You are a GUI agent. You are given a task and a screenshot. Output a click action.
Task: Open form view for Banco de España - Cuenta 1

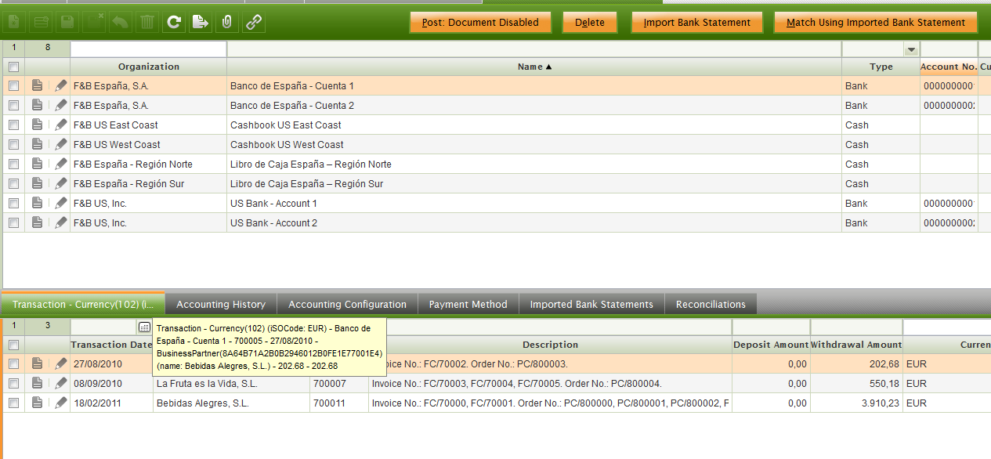point(37,85)
